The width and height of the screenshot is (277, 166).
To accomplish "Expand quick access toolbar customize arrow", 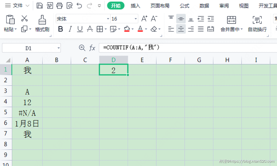I will coord(99,6).
